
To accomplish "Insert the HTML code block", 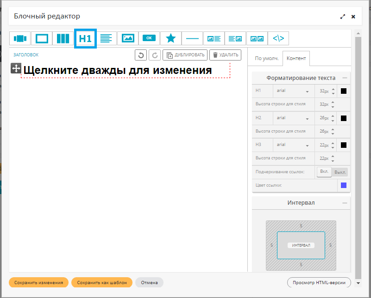I will point(278,38).
